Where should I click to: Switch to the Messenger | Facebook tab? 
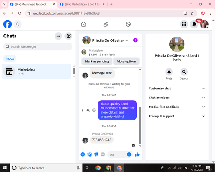pos(31,4)
